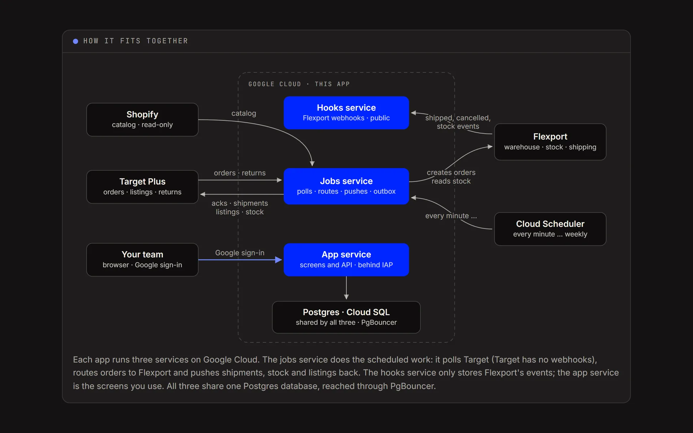Click the Cloud Scheduler box
Screen dimensions: 693x433
pyautogui.click(x=550, y=229)
